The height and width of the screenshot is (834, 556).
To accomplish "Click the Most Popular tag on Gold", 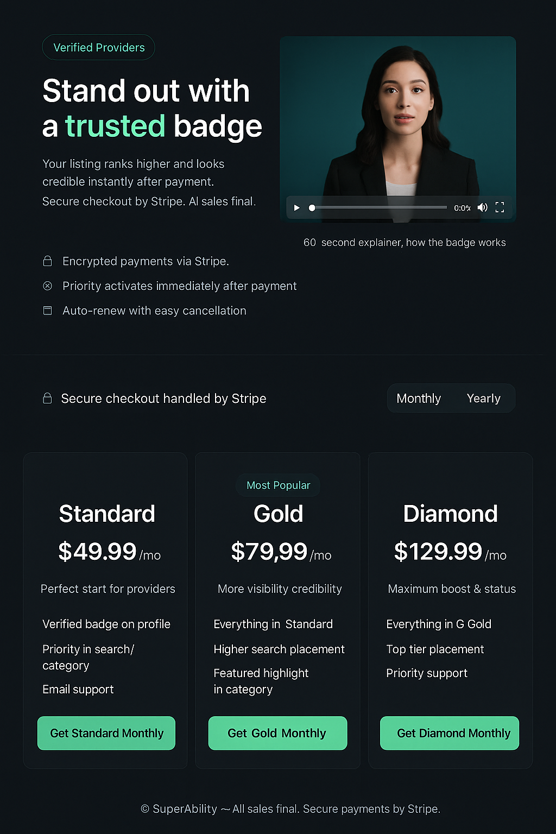I will coord(278,485).
